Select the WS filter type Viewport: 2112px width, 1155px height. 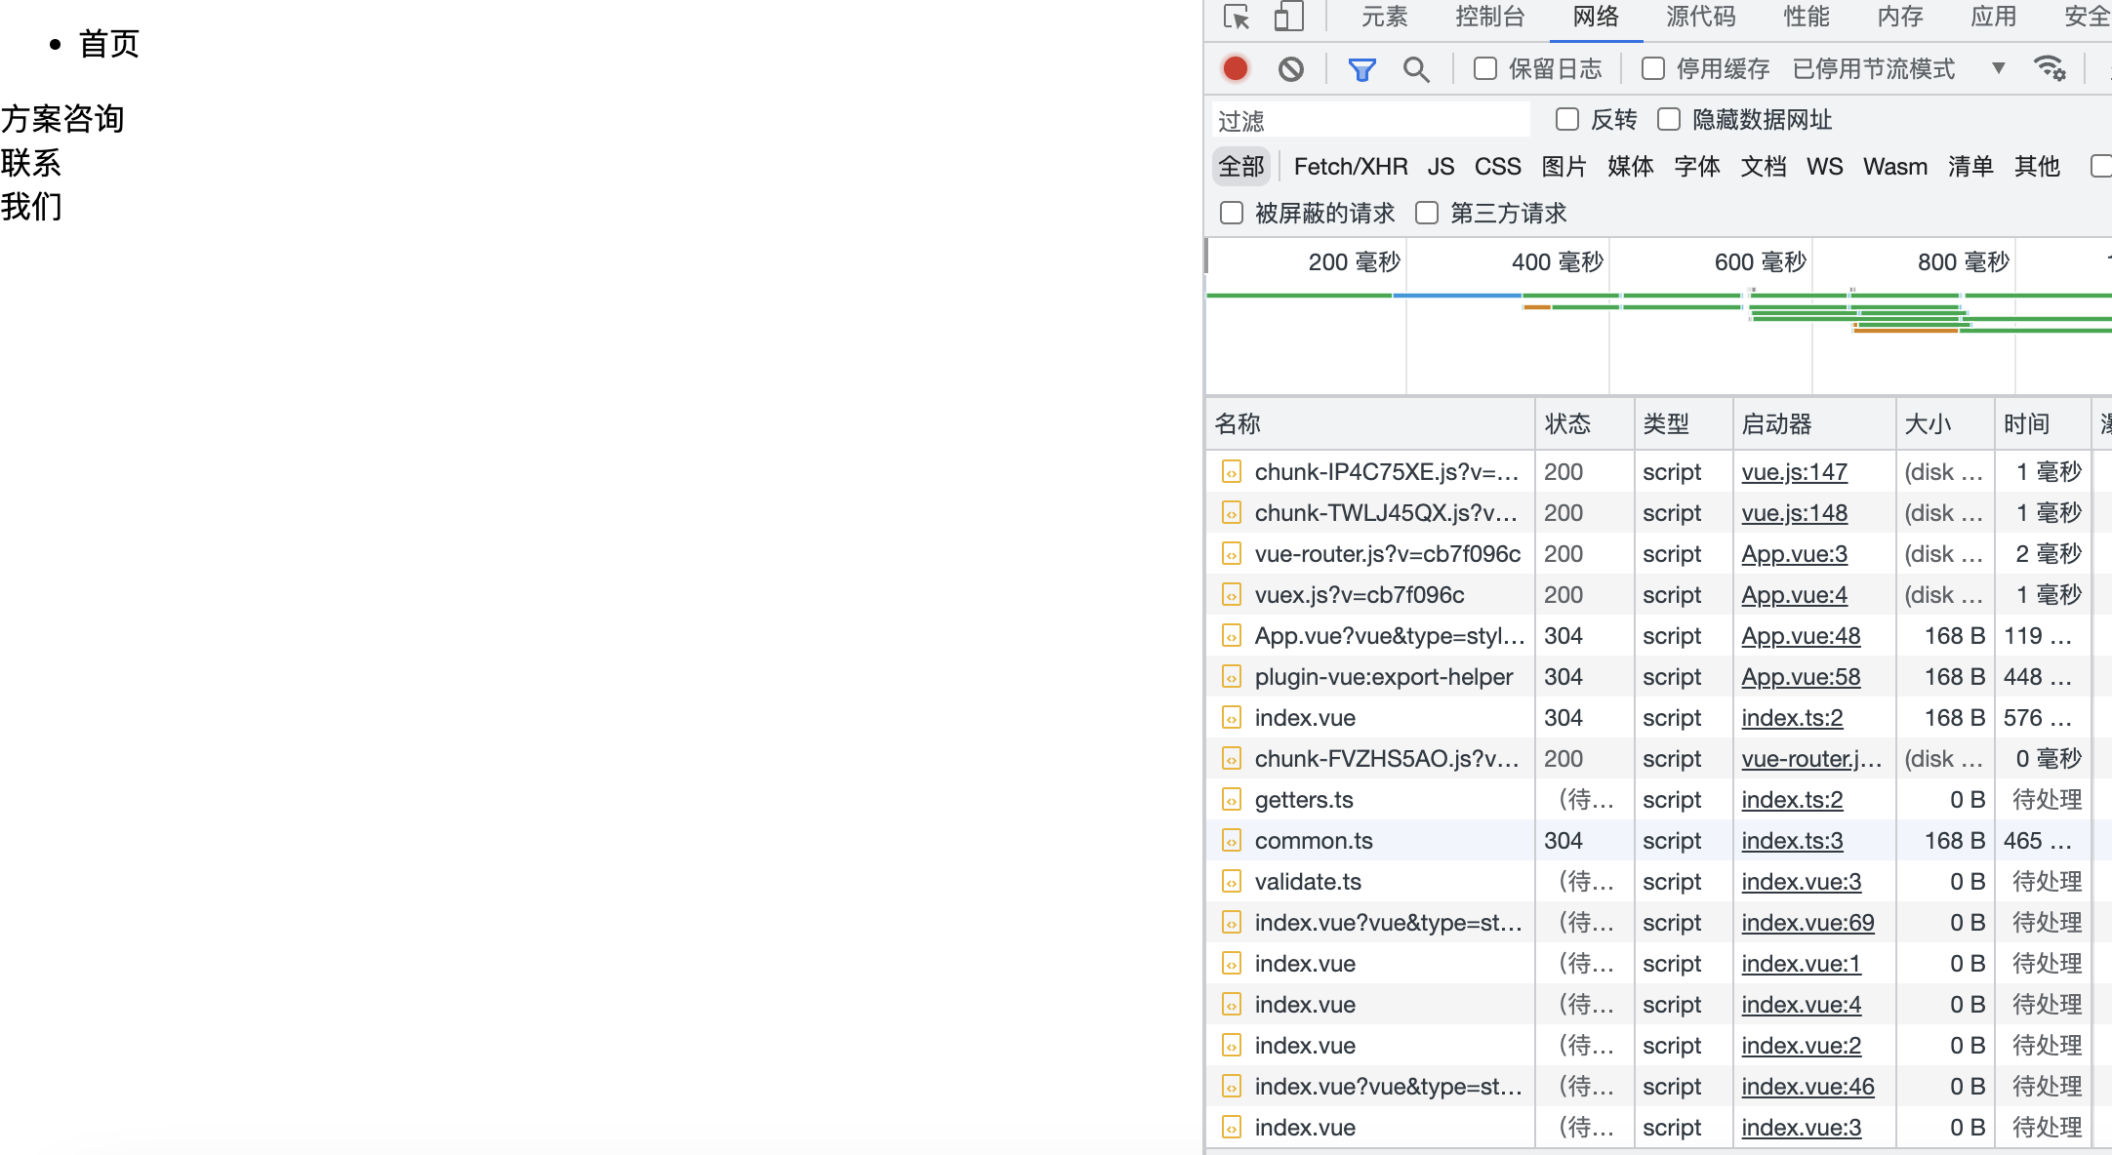tap(1825, 167)
